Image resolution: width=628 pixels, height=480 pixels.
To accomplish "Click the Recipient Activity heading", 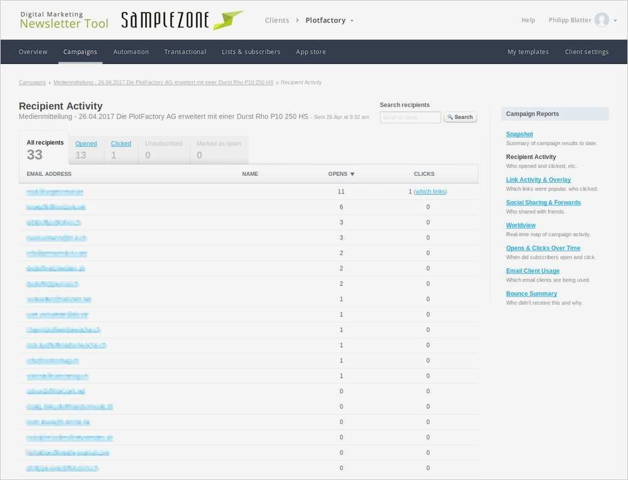I will tap(60, 106).
